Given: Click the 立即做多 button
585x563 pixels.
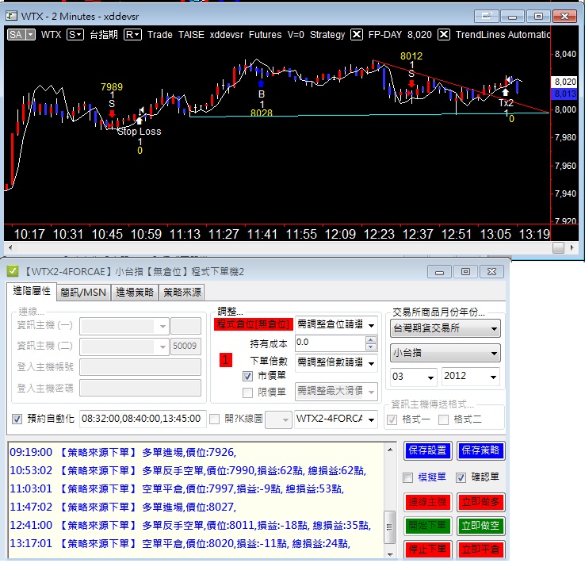Looking at the screenshot, I should pos(480,502).
